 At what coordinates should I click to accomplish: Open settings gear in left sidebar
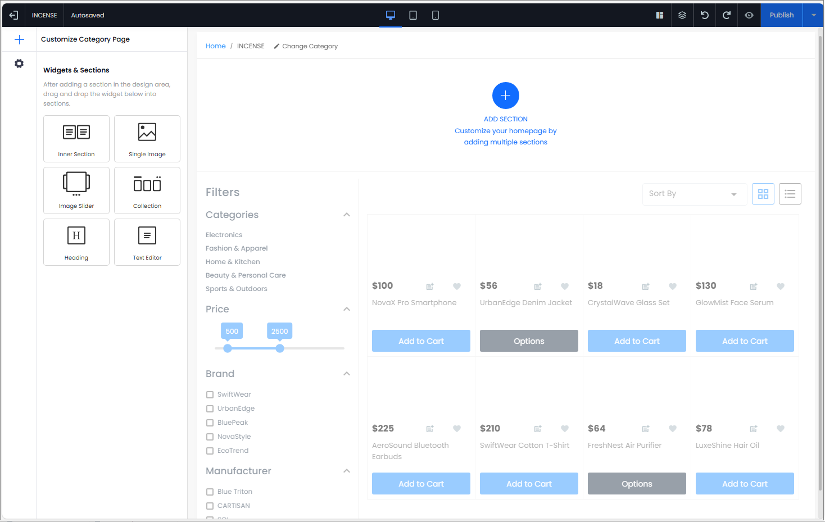click(x=19, y=63)
